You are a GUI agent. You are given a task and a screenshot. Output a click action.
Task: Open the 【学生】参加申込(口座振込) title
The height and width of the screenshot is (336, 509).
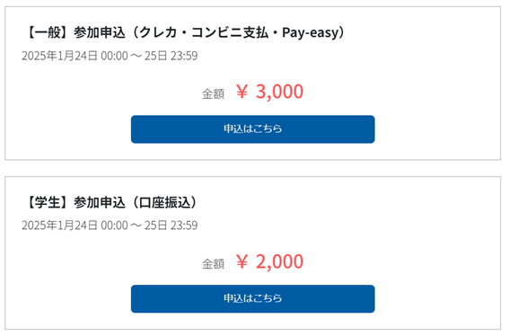[110, 202]
